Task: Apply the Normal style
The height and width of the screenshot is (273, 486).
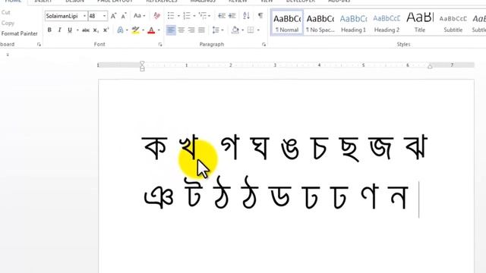Action: click(x=287, y=23)
